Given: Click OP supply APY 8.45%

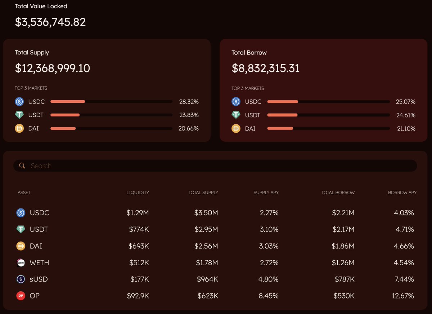Looking at the screenshot, I should point(269,296).
